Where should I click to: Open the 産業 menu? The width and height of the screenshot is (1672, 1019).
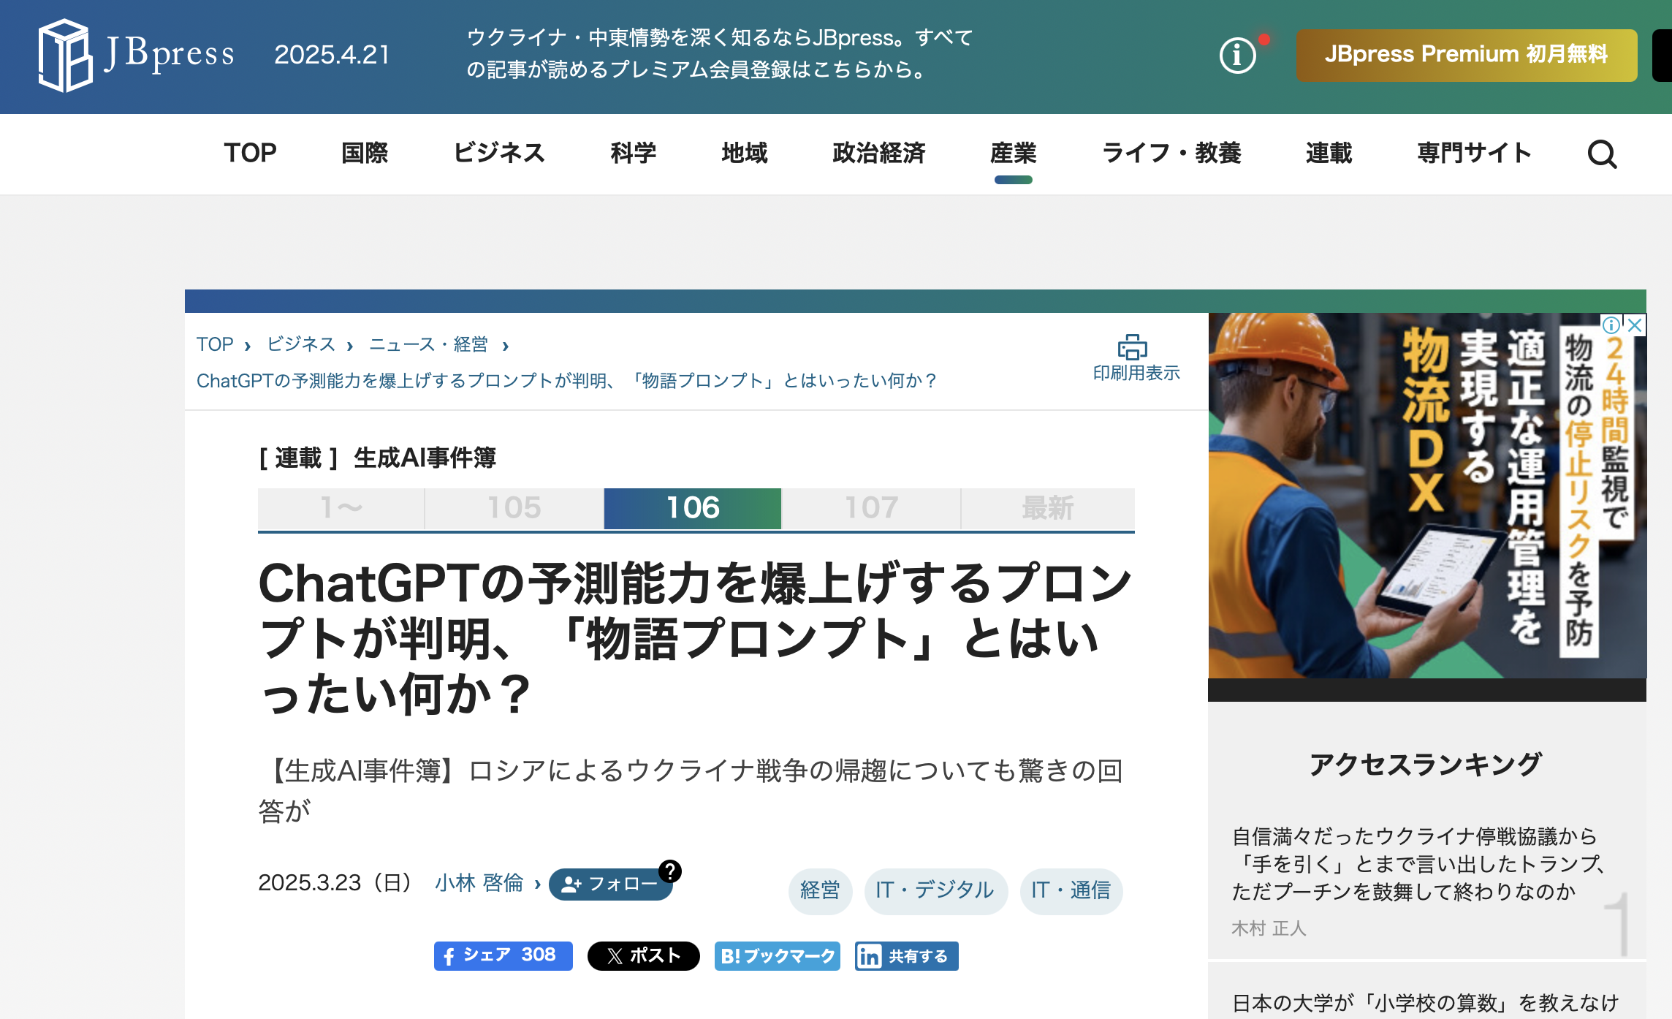1014,153
